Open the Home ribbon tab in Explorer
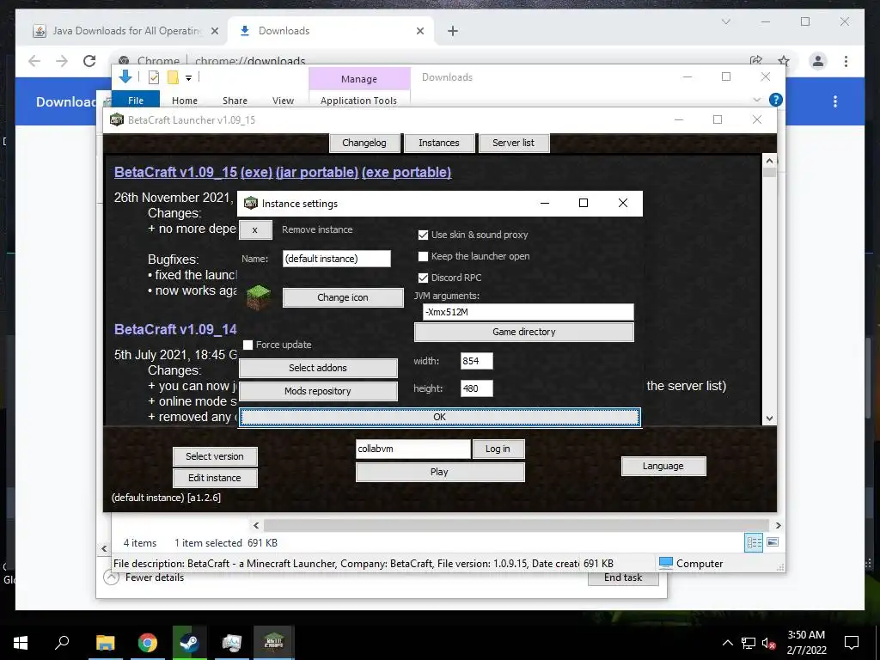 [x=185, y=101]
